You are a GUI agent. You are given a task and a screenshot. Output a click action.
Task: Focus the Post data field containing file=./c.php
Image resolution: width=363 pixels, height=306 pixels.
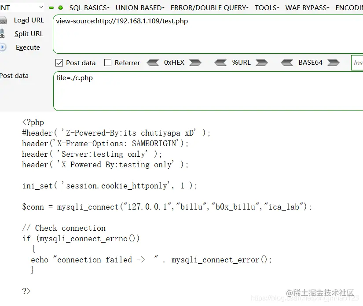(208, 91)
